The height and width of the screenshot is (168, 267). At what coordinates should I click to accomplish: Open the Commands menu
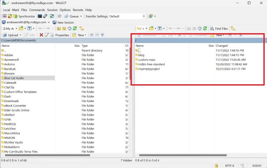click(37, 10)
